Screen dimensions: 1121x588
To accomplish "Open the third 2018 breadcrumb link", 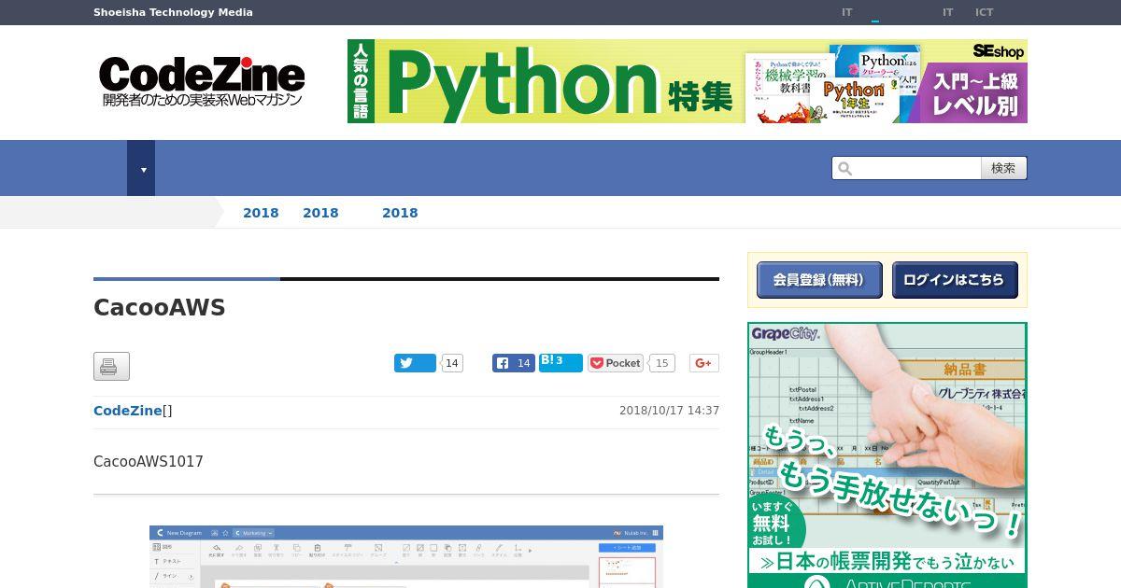I will pyautogui.click(x=400, y=213).
